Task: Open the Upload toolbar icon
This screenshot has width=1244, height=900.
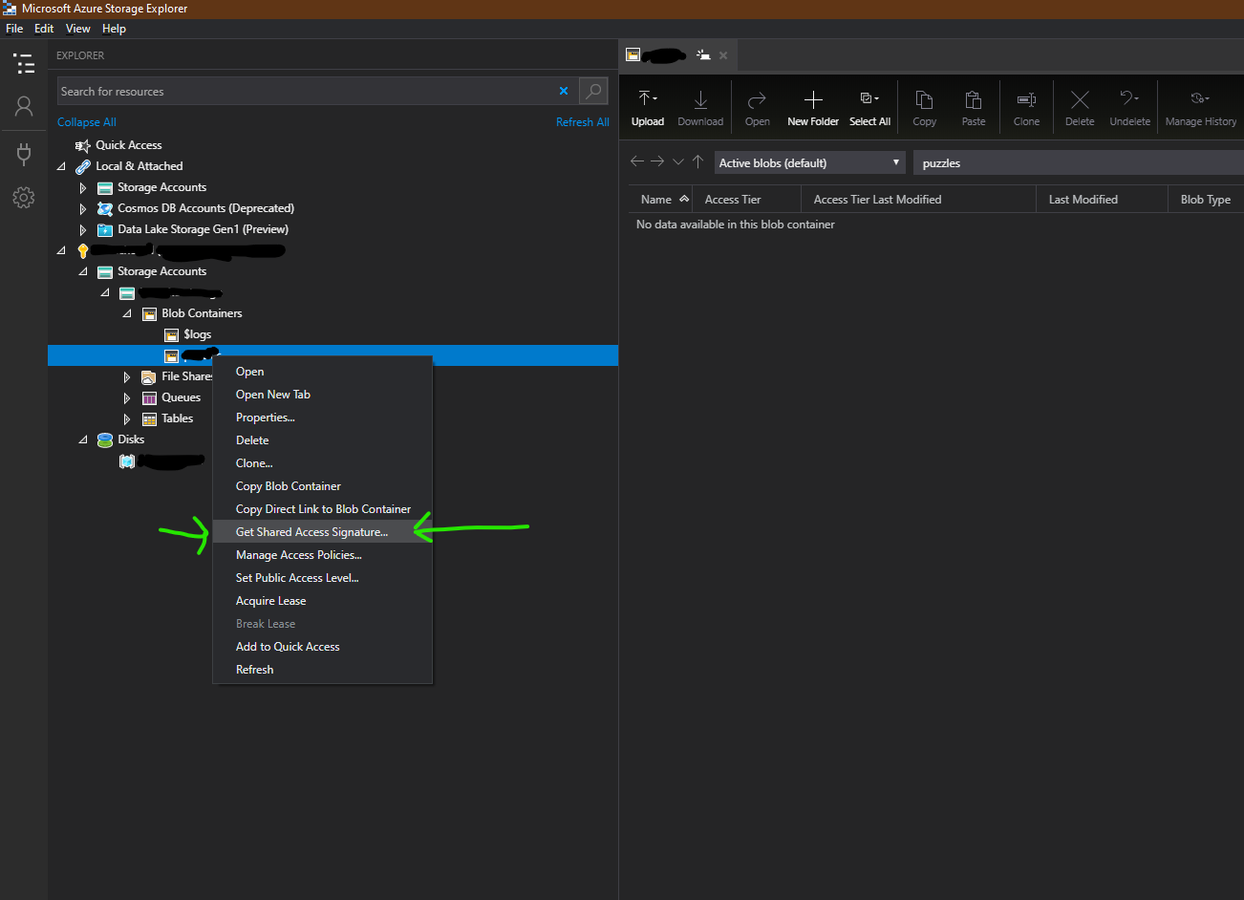Action: coord(647,105)
